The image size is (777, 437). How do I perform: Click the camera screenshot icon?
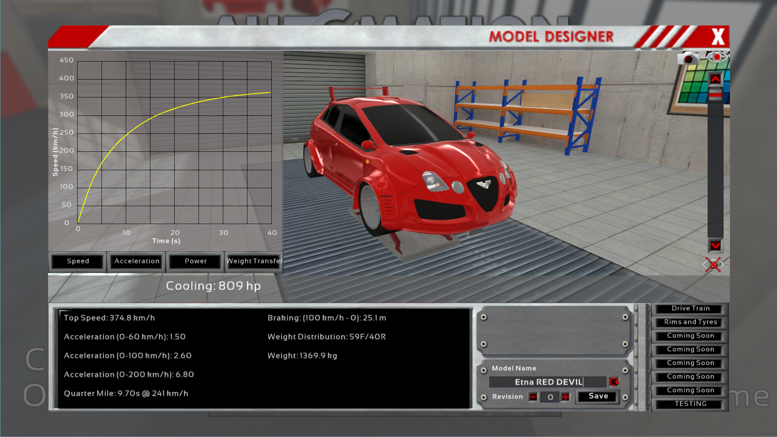[688, 59]
